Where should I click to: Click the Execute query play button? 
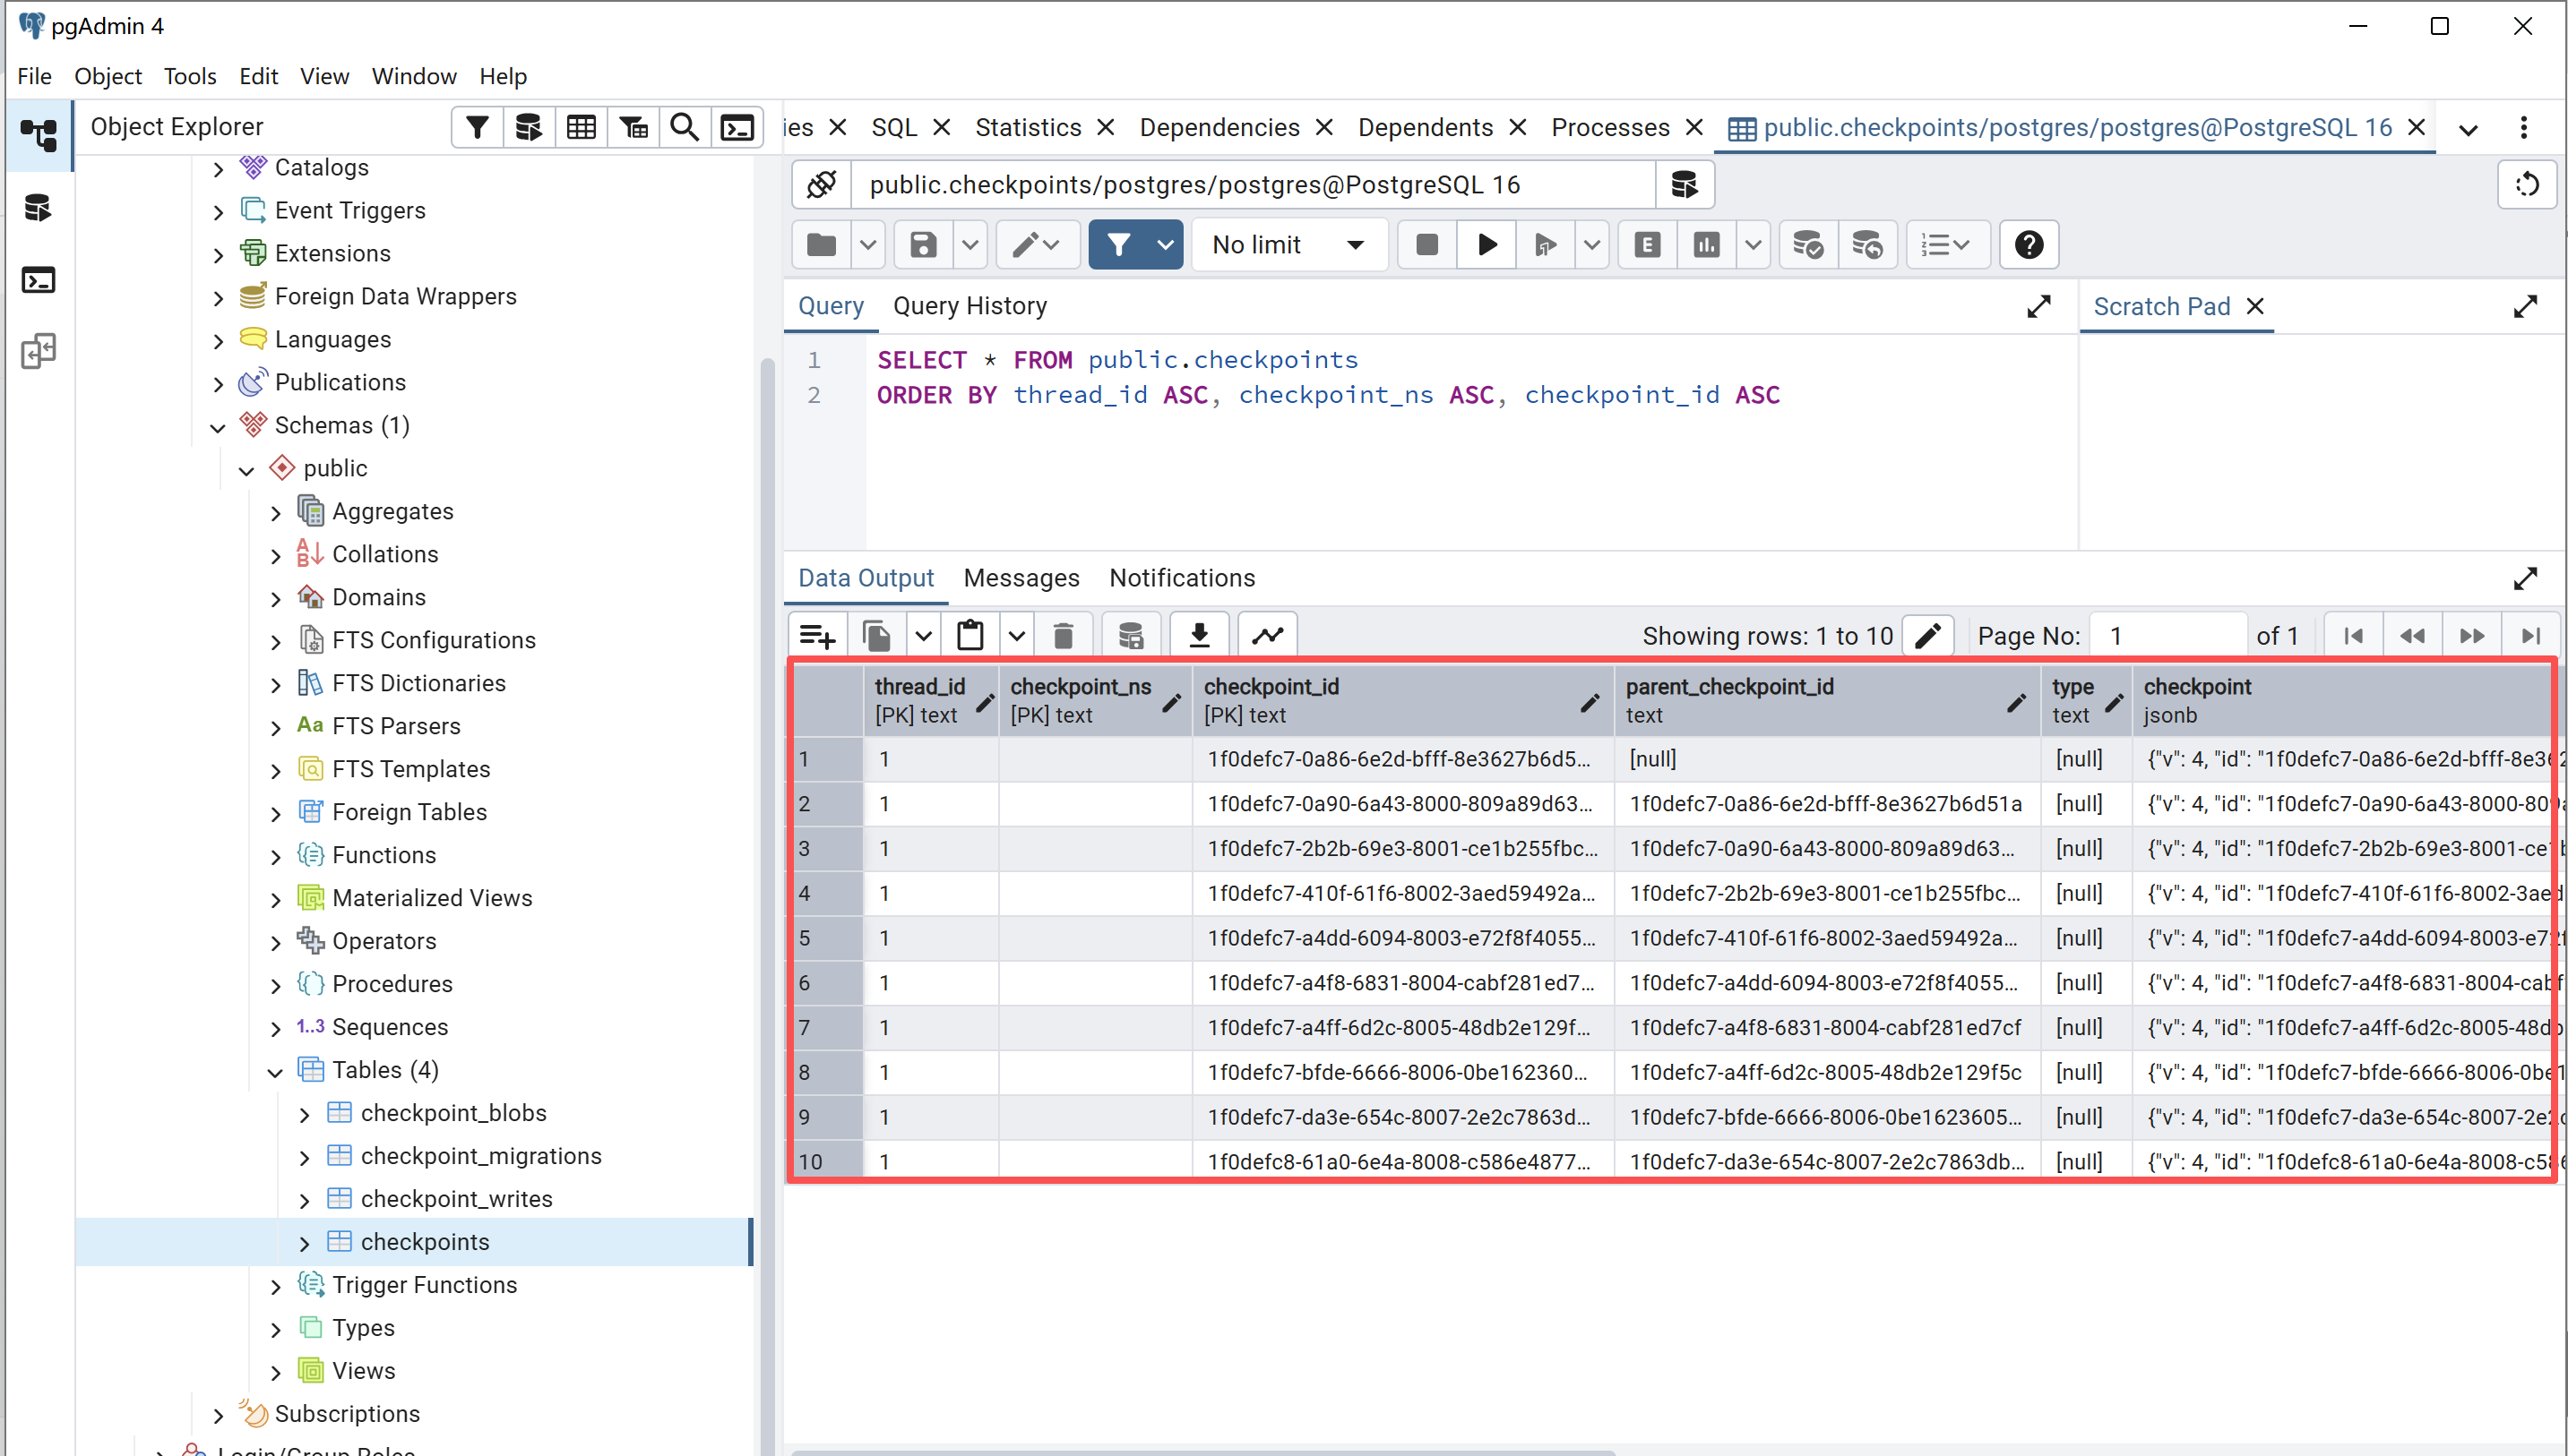tap(1487, 245)
